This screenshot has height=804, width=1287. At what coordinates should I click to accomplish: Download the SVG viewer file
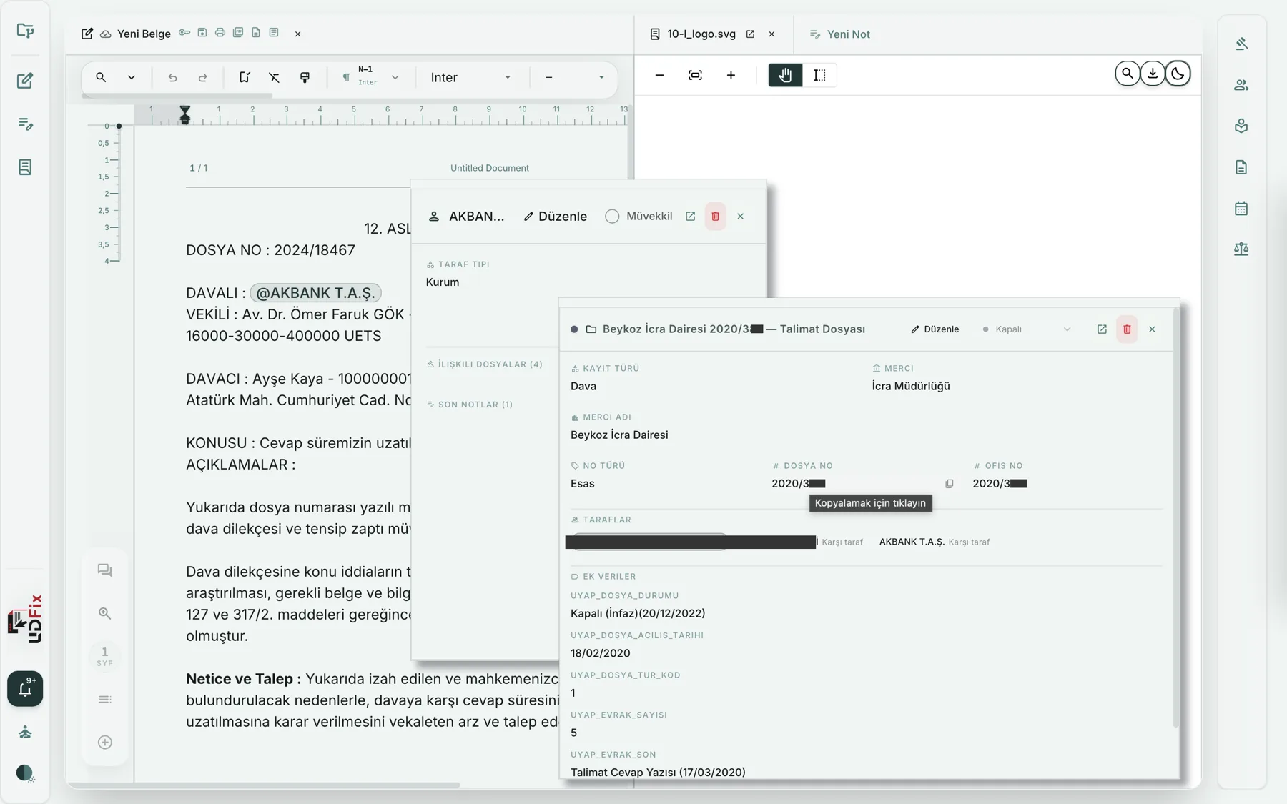click(x=1153, y=73)
